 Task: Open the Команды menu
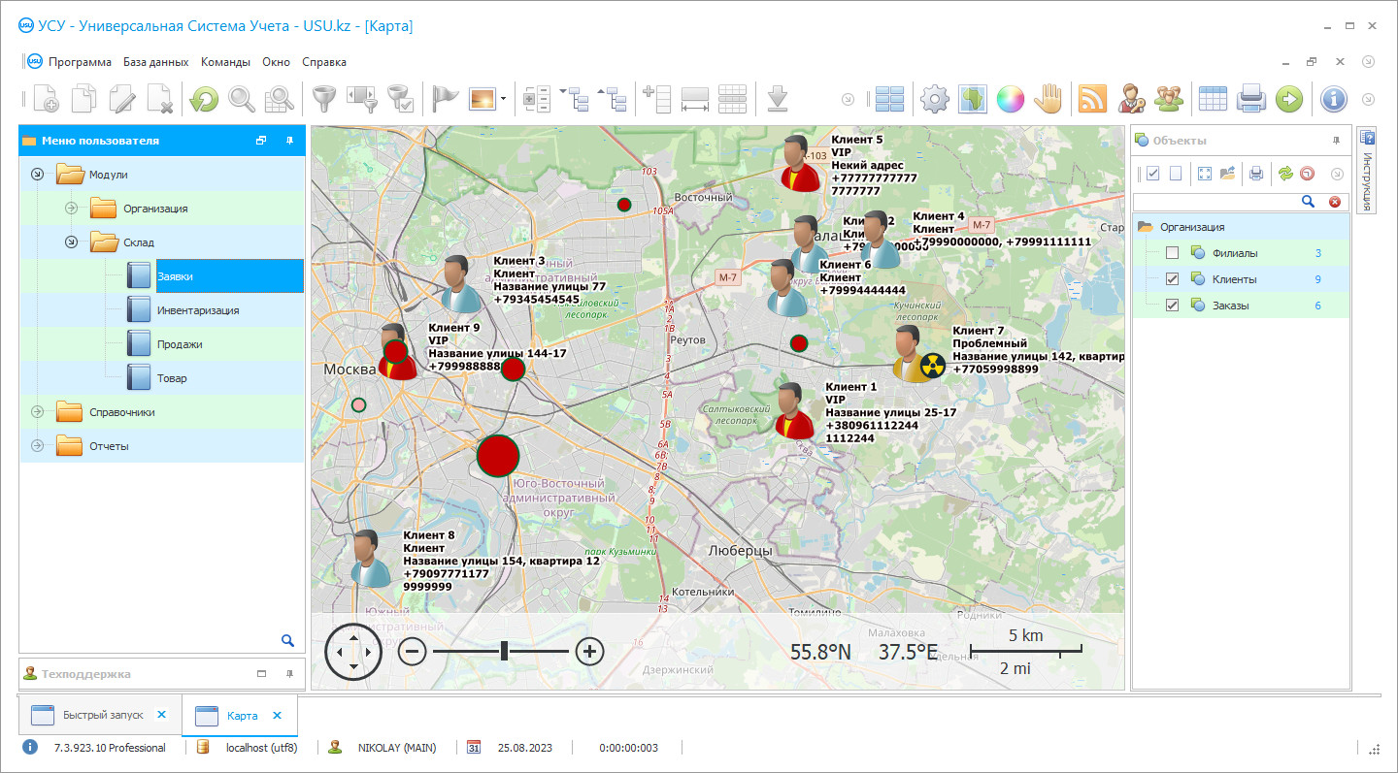[x=225, y=62]
